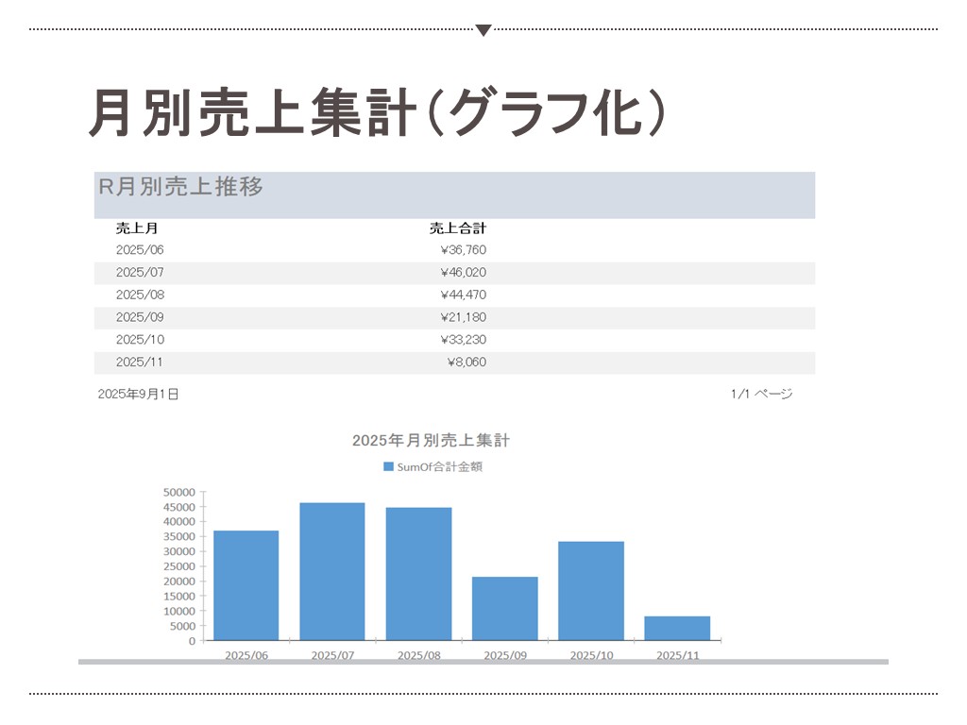Click the ¥8,060 amount cell
This screenshot has height=725, width=967.
coord(467,362)
